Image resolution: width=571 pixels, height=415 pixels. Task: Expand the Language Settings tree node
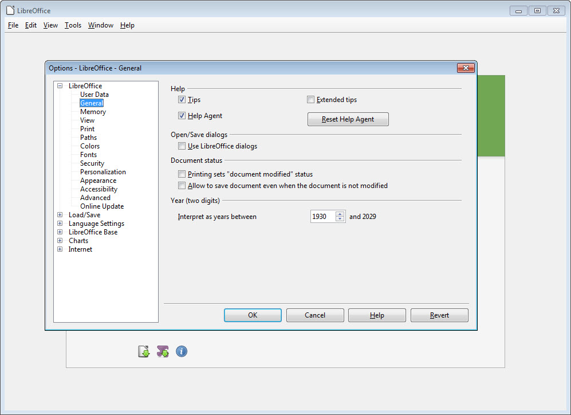[x=60, y=224]
